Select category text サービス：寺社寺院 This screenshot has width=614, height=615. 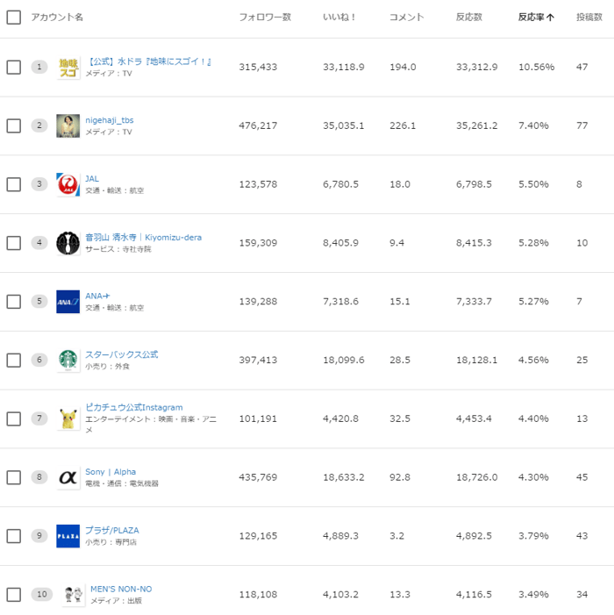118,249
